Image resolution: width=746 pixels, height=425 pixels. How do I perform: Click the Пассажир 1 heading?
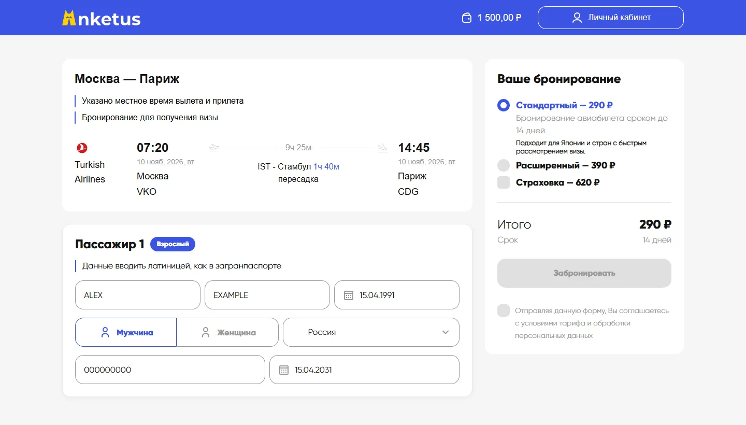(x=110, y=244)
